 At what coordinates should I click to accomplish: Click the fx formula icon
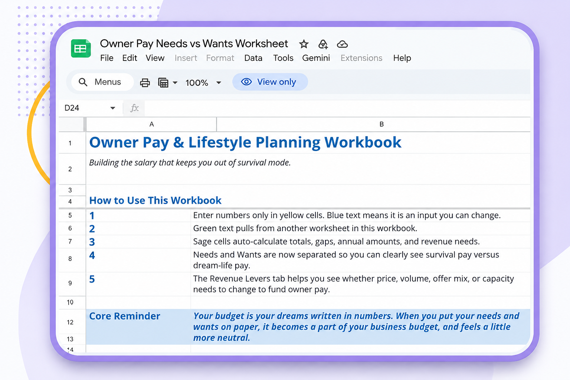[x=134, y=108]
